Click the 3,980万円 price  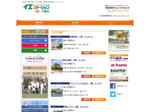tap(71, 64)
